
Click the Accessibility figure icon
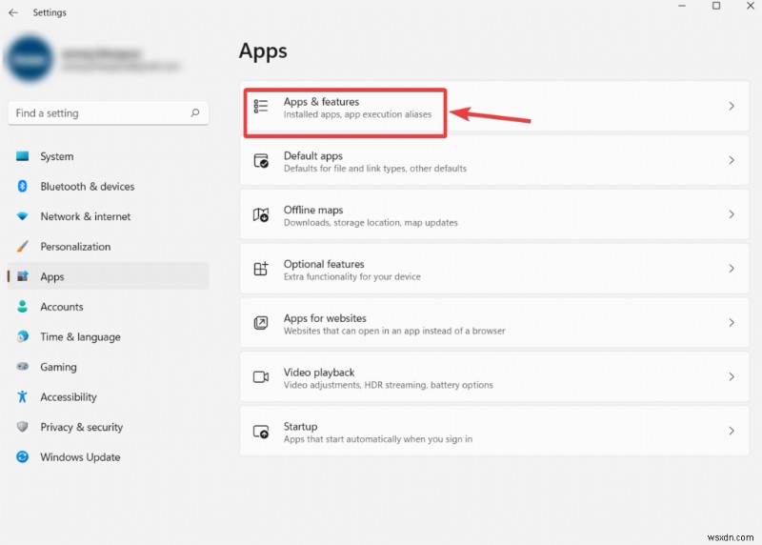pos(22,396)
